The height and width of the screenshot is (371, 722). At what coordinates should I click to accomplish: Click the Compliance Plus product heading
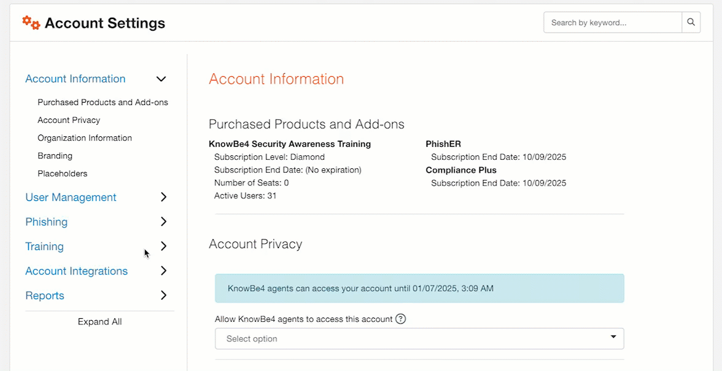point(461,170)
